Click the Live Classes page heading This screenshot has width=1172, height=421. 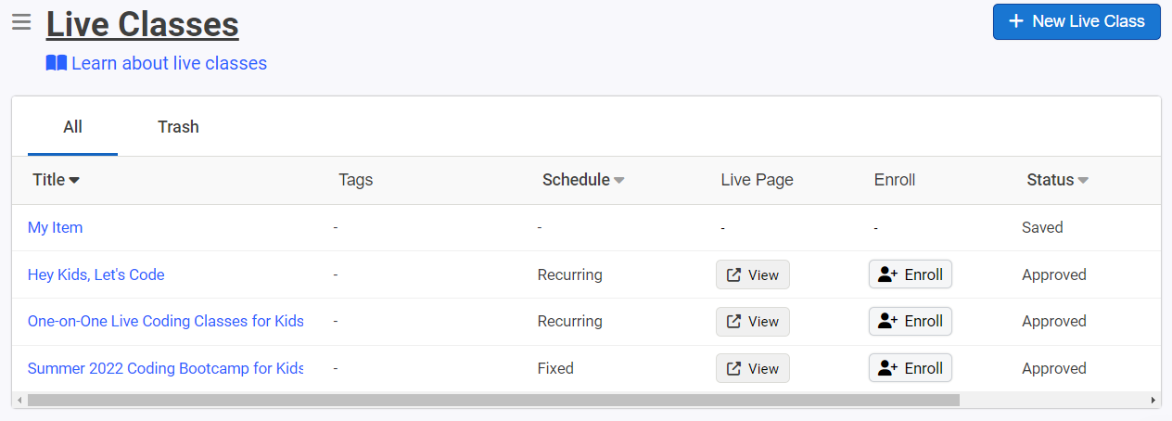pyautogui.click(x=143, y=24)
